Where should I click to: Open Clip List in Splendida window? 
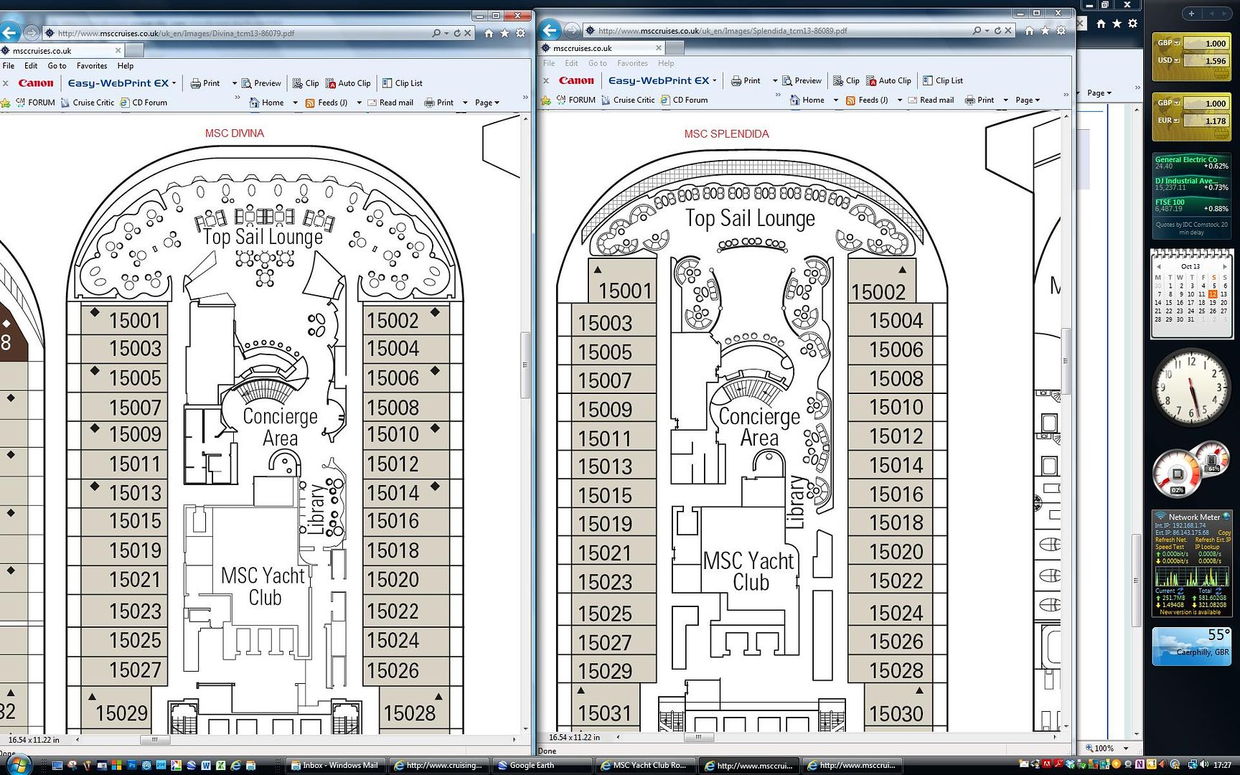click(x=943, y=80)
